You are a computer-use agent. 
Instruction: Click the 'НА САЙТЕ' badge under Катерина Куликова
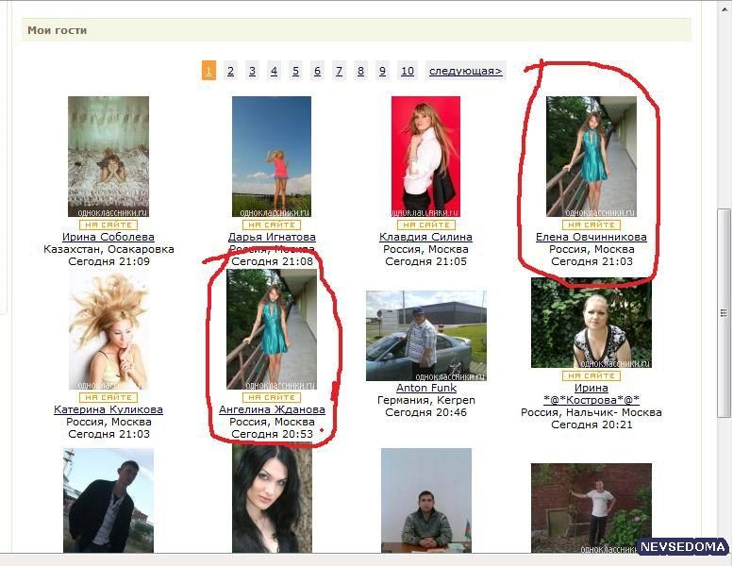tap(108, 397)
